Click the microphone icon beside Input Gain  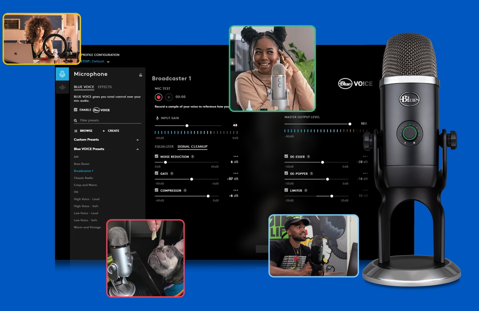point(157,118)
